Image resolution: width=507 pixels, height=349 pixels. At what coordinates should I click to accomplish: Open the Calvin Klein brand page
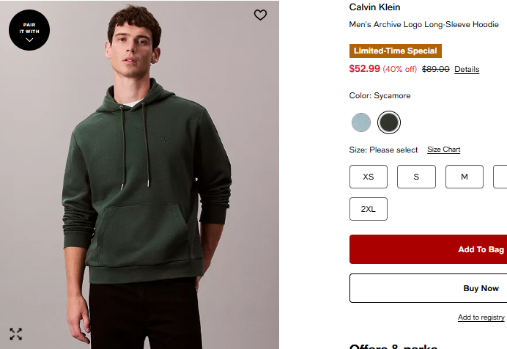click(374, 7)
